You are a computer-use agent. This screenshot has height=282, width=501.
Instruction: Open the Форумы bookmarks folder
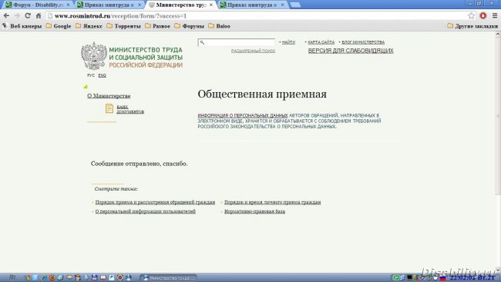[189, 26]
